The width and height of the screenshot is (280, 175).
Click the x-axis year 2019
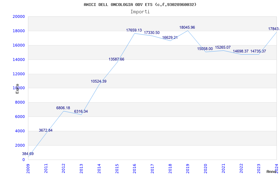pyautogui.click(x=188, y=169)
